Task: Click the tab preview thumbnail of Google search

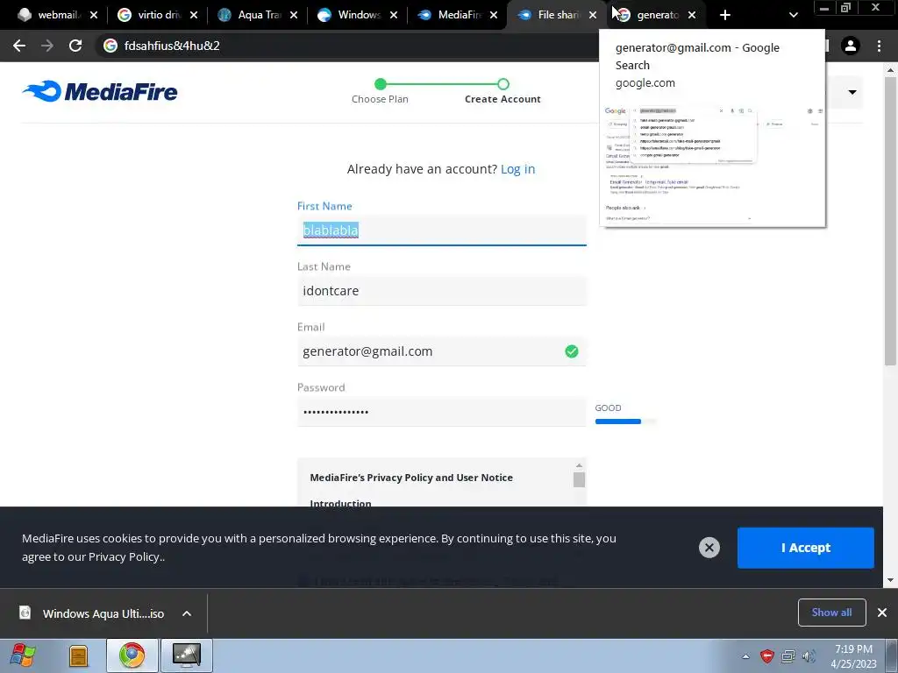Action: (x=712, y=165)
